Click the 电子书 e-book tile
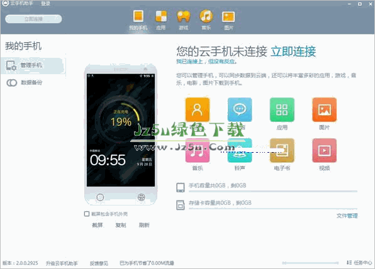The width and height of the screenshot is (375, 269). pyautogui.click(x=282, y=150)
